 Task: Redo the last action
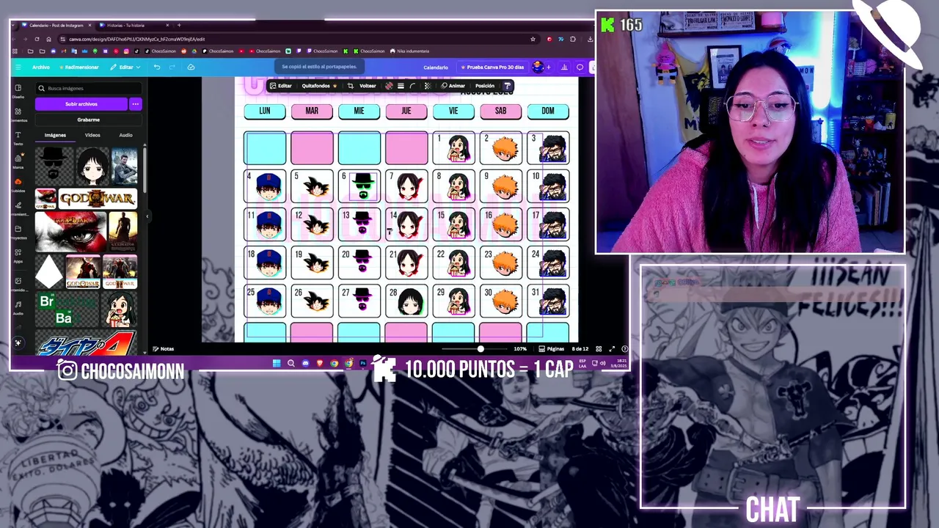(172, 67)
